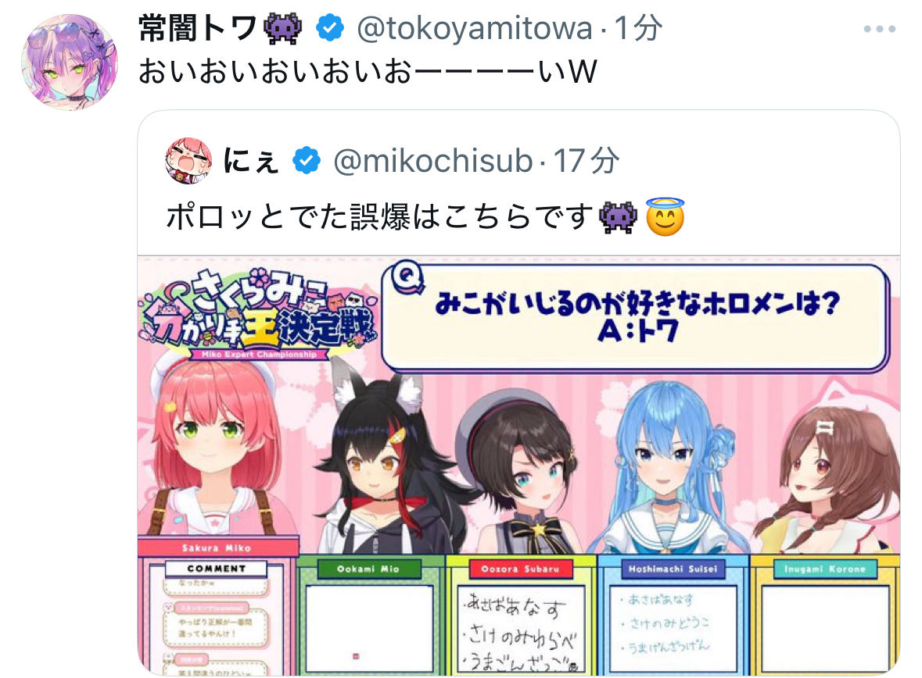The height and width of the screenshot is (678, 922).
Task: Click the Oozora Subaru answer board
Action: [x=521, y=628]
